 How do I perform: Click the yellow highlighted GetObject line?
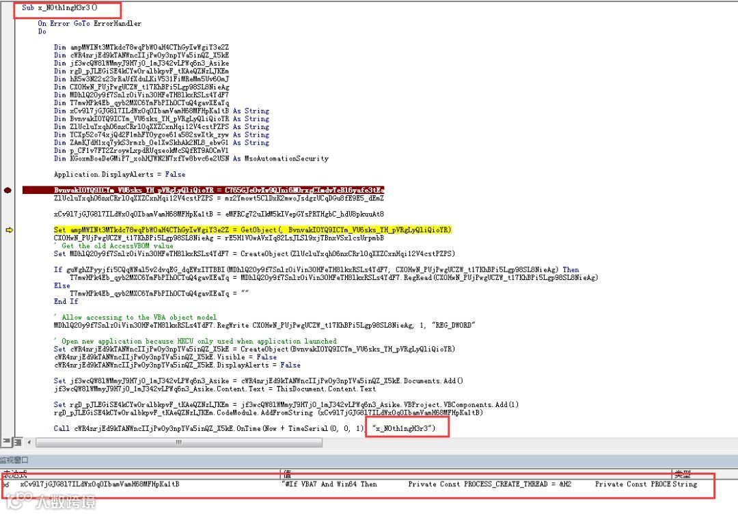(252, 230)
